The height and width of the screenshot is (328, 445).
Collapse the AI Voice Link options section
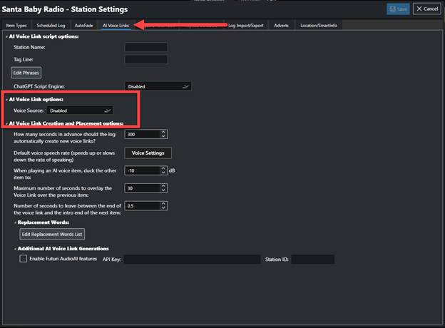pyautogui.click(x=6, y=100)
